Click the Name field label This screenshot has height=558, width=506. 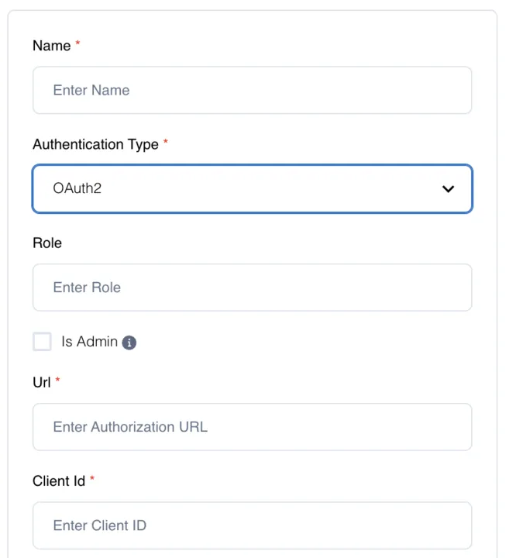point(52,46)
